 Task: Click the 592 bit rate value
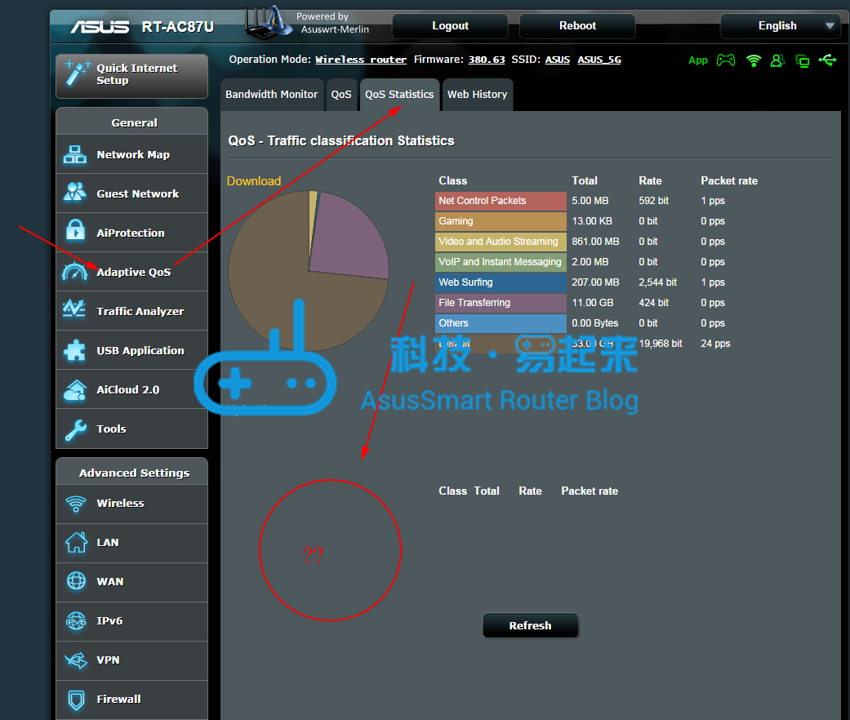653,201
